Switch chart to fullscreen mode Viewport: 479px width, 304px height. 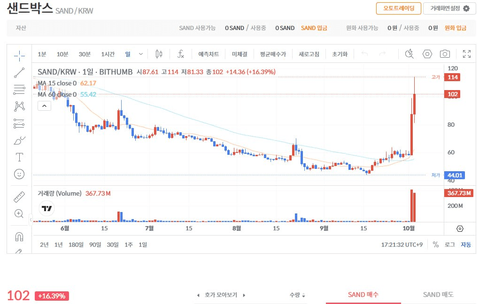(x=466, y=54)
